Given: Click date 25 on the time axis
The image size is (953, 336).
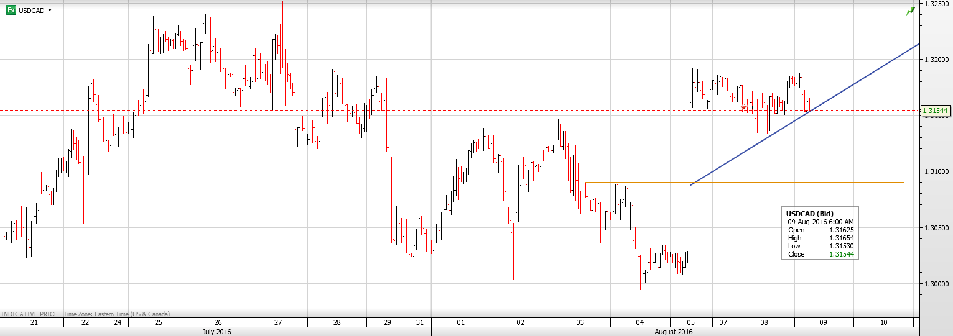Looking at the screenshot, I should 158,323.
